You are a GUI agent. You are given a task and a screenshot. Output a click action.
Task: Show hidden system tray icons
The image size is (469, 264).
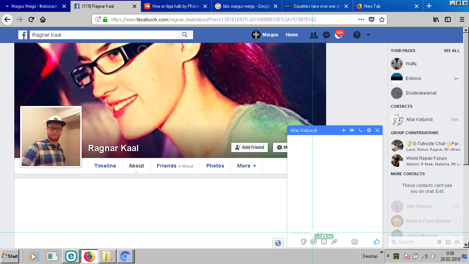click(388, 256)
